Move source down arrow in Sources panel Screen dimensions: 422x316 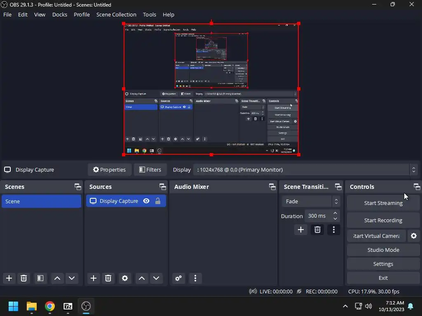pyautogui.click(x=156, y=278)
